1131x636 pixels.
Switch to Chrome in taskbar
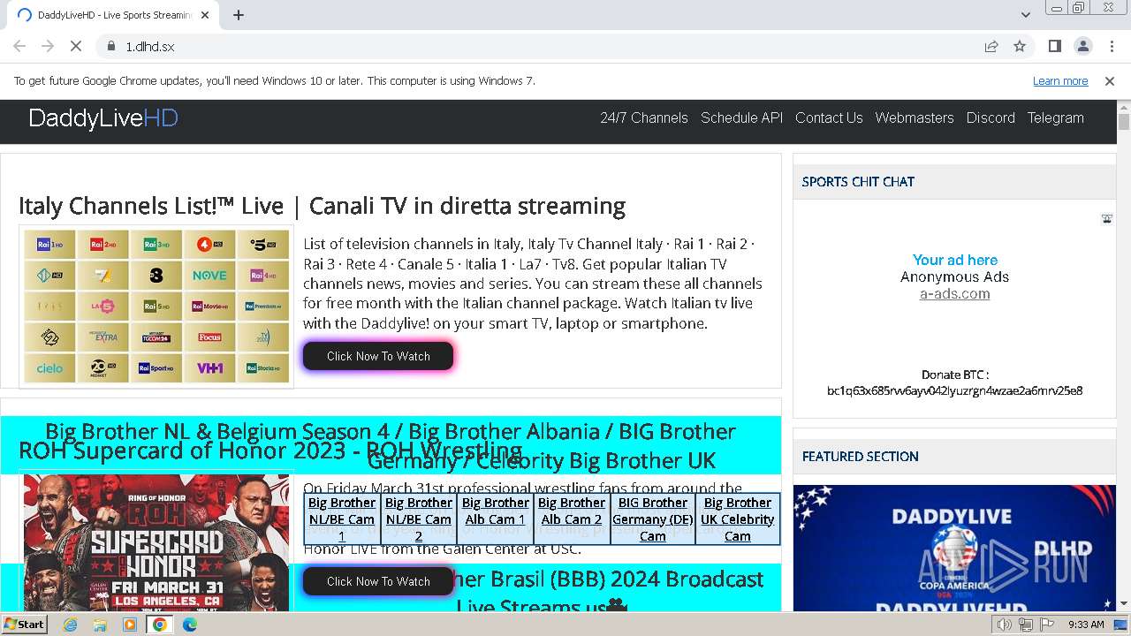pos(160,625)
